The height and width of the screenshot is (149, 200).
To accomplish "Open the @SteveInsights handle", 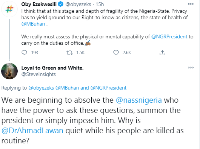I will click(x=38, y=74).
